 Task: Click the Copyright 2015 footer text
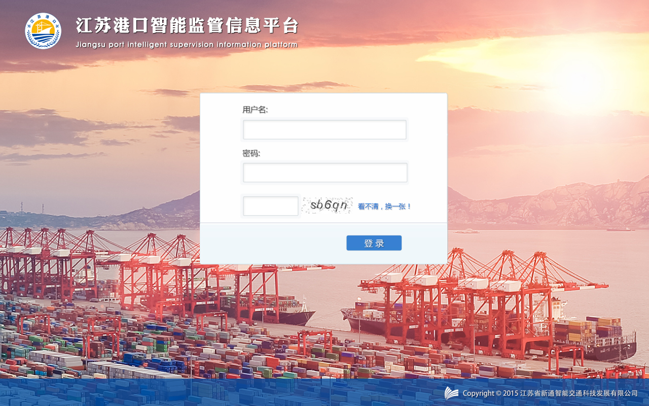point(550,393)
